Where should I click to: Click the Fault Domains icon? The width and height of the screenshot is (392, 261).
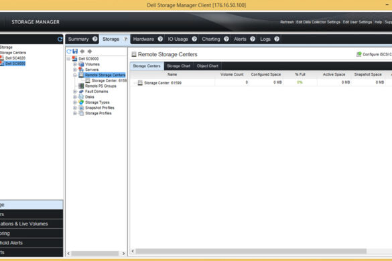(81, 92)
